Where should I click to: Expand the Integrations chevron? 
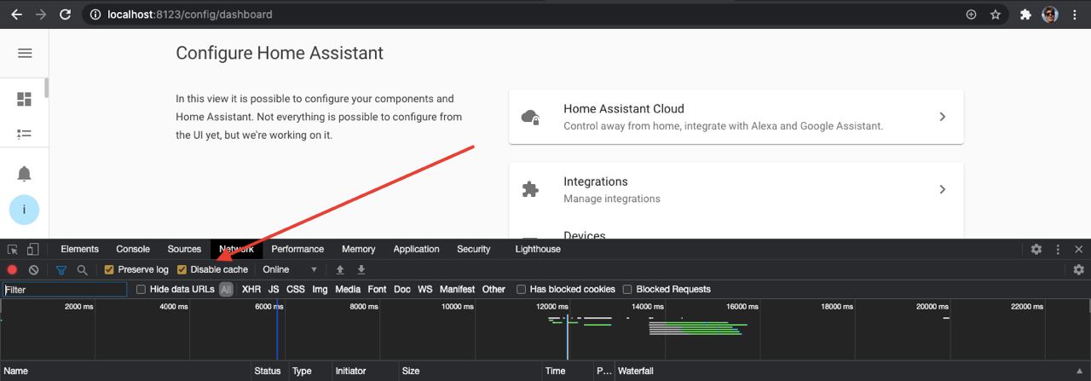pos(942,189)
